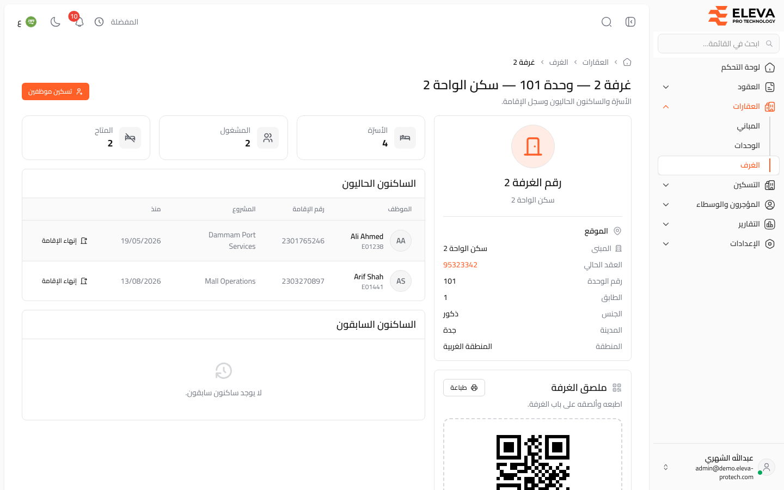Image resolution: width=784 pixels, height=490 pixels.
Task: Click the room QR code image
Action: 533,462
